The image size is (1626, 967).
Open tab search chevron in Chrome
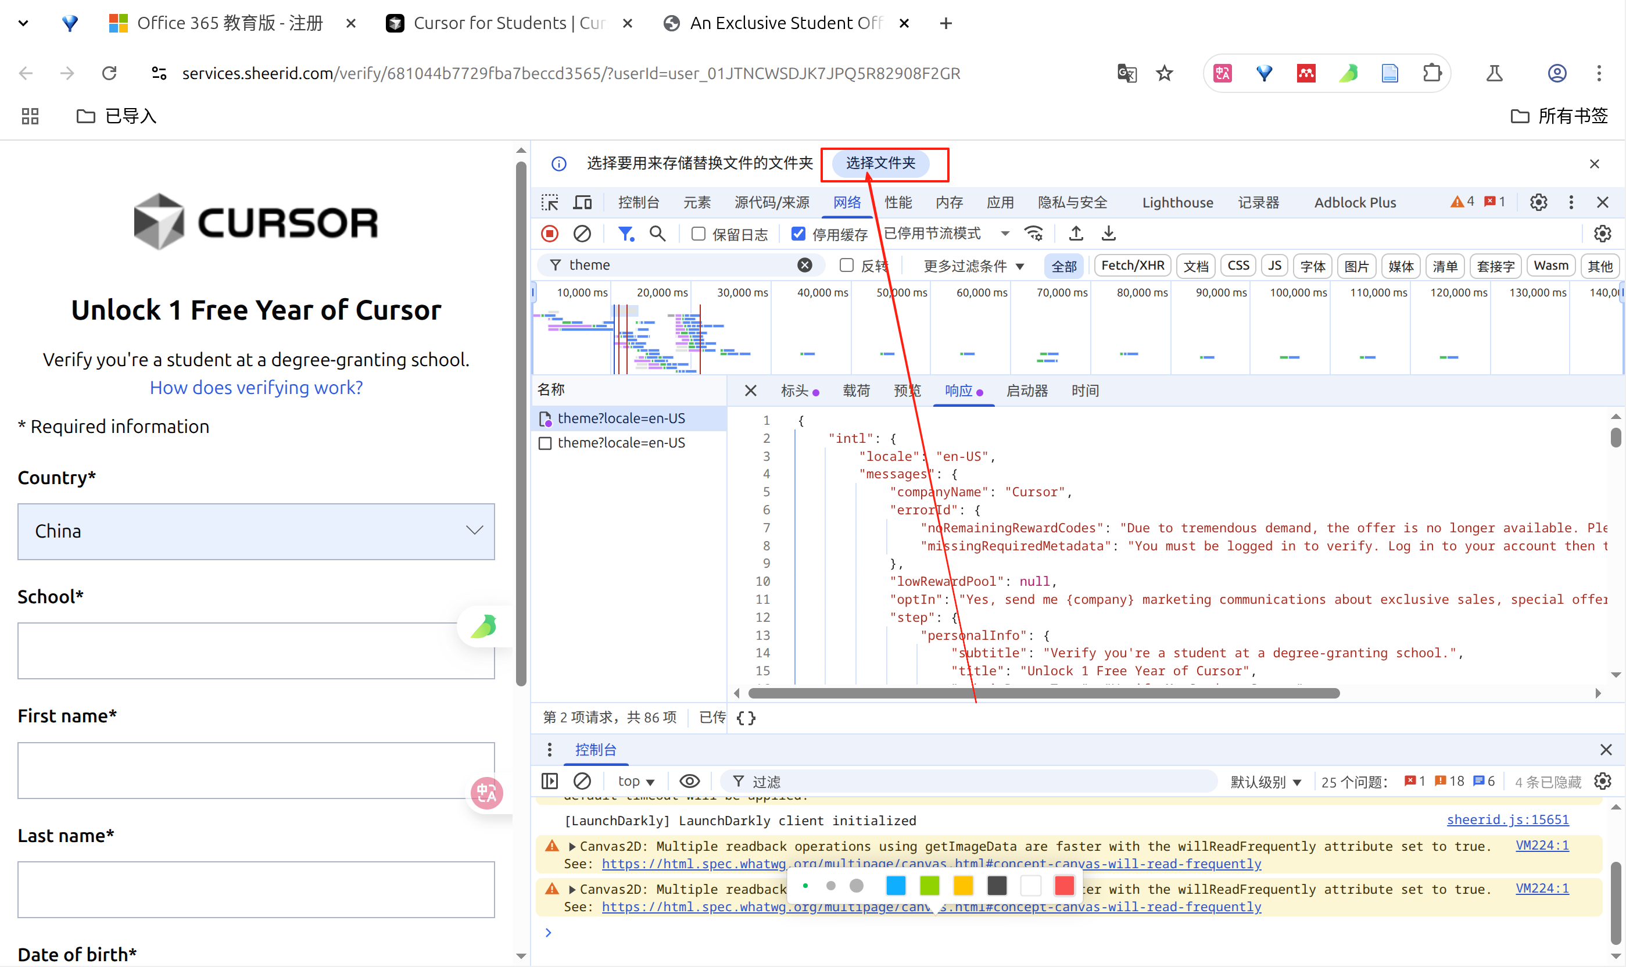point(23,23)
